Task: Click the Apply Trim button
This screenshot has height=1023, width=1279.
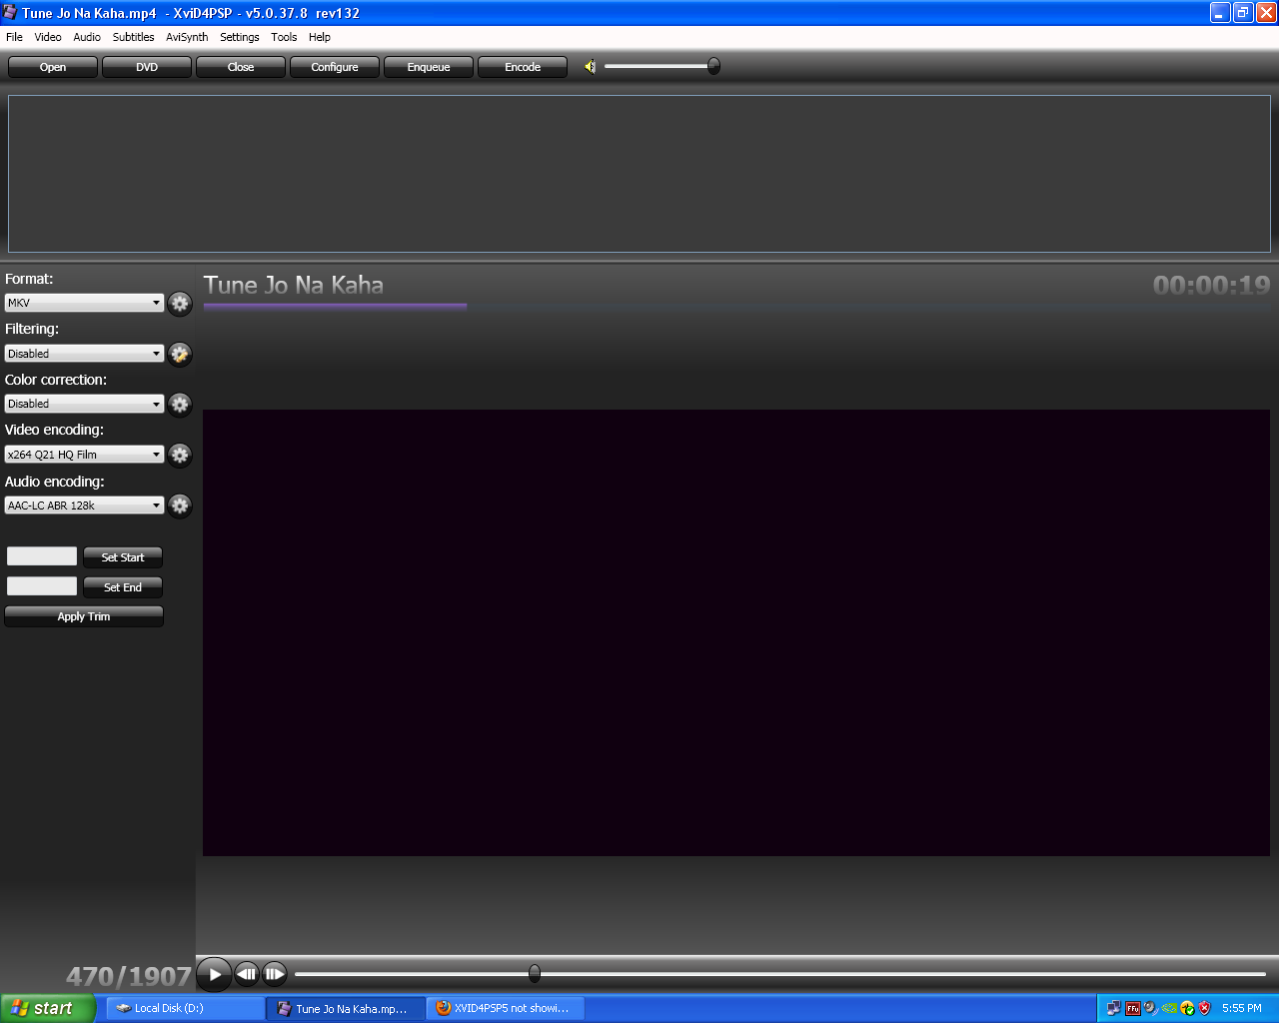Action: pos(84,616)
